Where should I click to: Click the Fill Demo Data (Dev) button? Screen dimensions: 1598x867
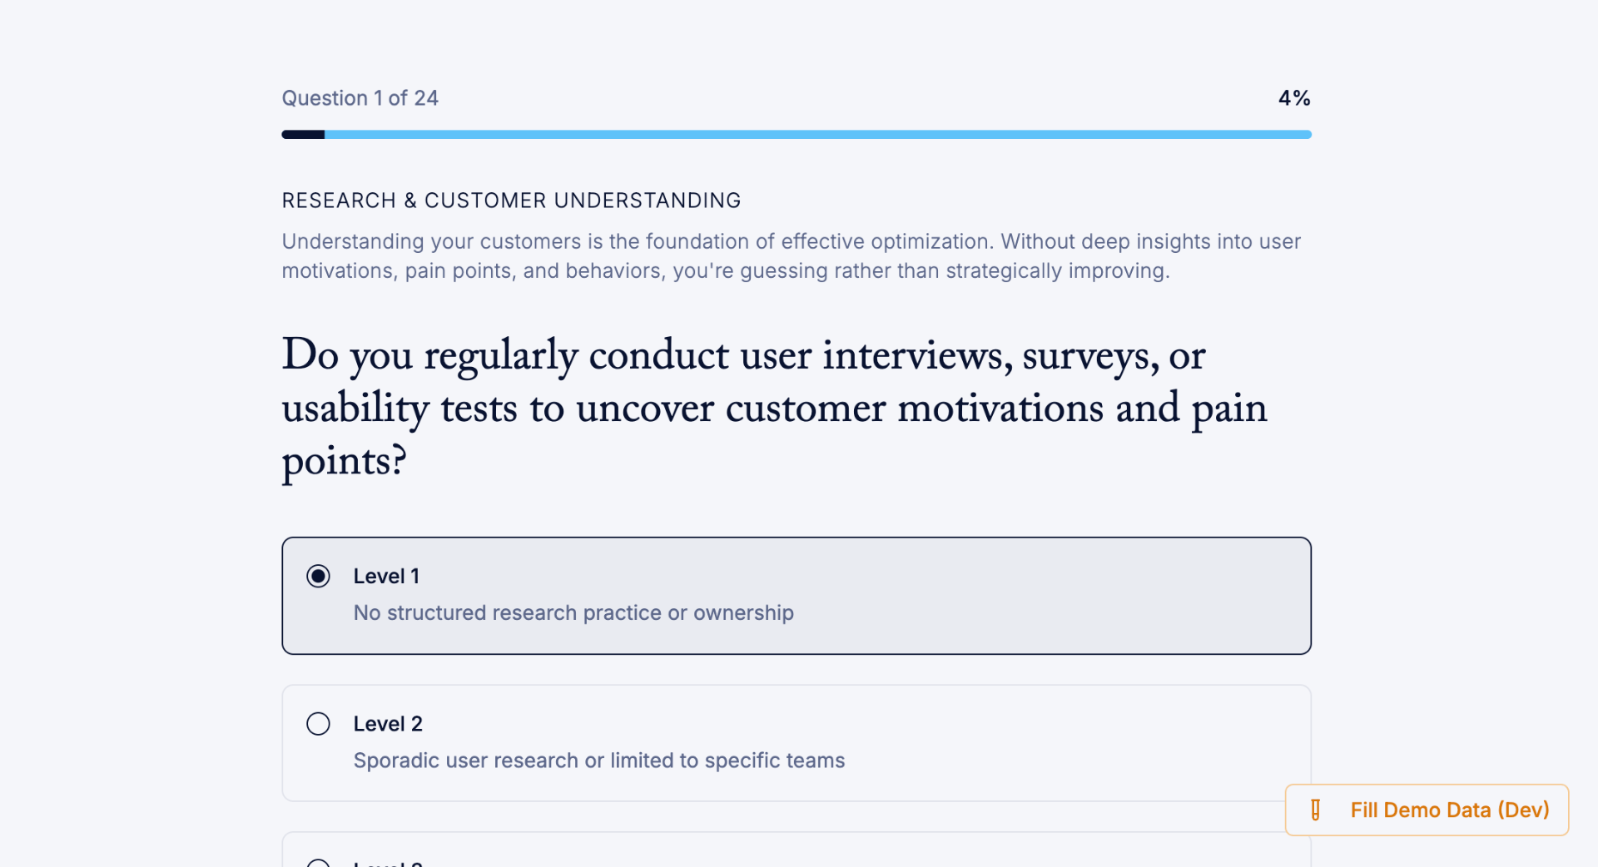tap(1427, 810)
